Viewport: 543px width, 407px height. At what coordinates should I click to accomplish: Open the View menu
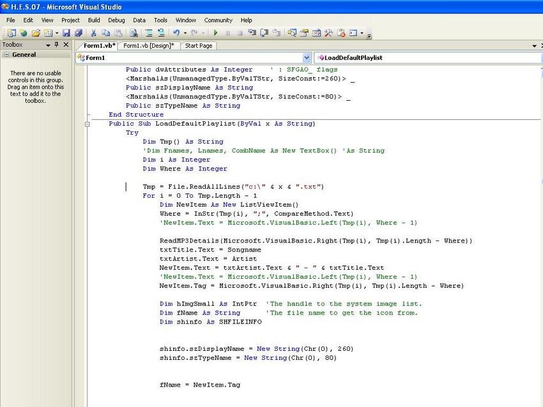(x=47, y=20)
